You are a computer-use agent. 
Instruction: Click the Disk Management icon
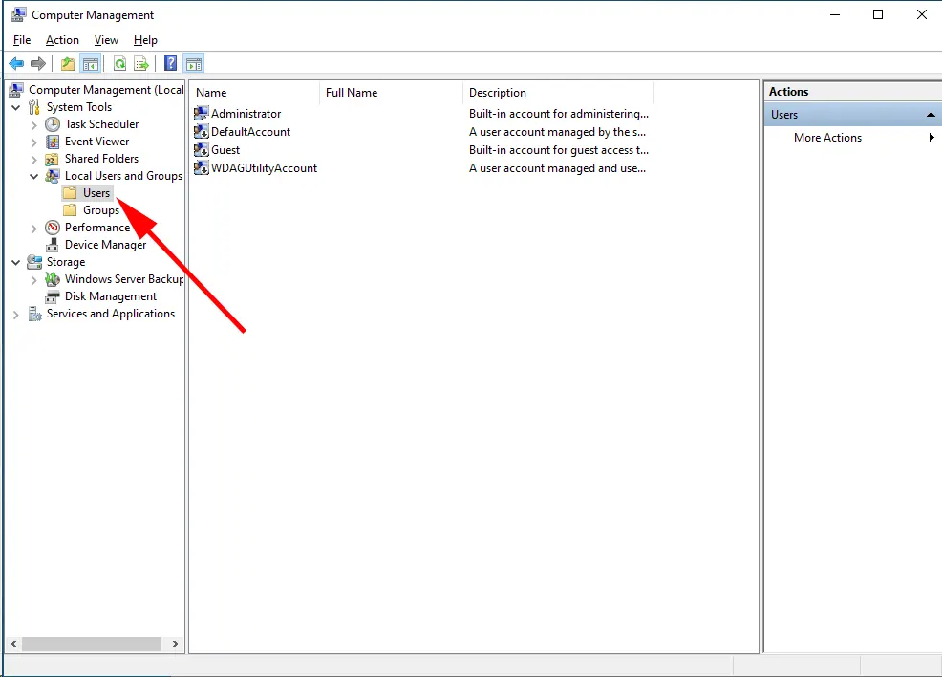coord(53,296)
